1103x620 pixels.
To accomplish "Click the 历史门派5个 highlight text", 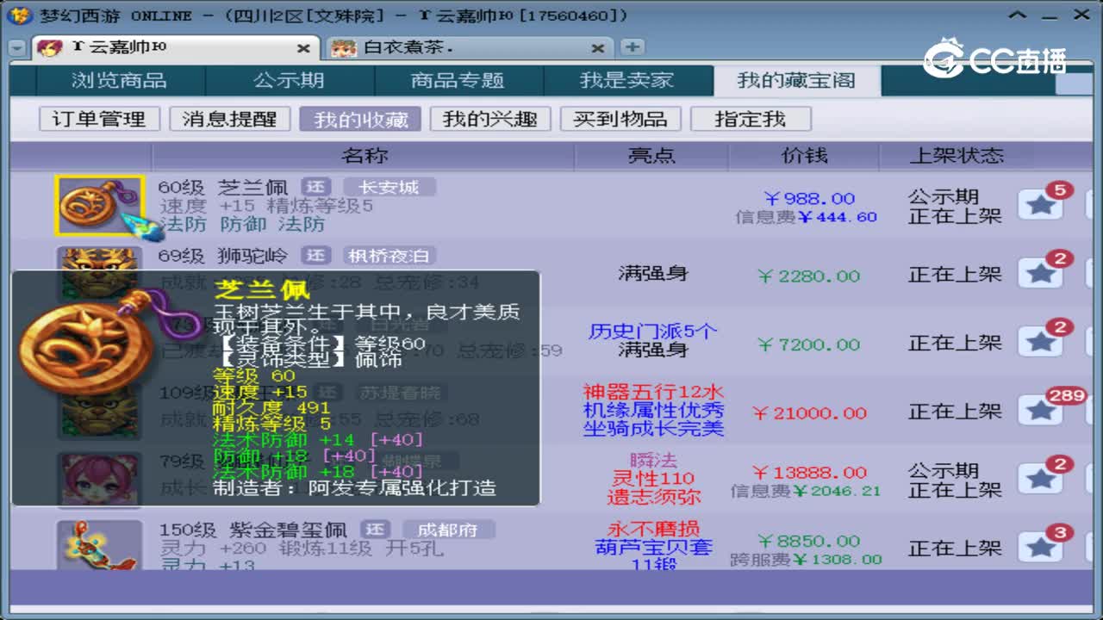I will [652, 332].
